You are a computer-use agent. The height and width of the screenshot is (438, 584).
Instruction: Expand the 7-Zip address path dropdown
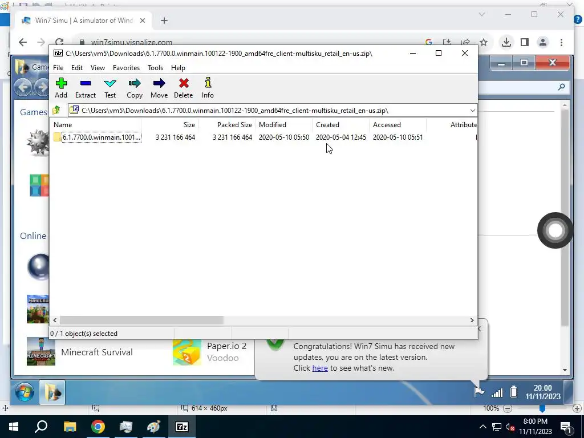472,111
